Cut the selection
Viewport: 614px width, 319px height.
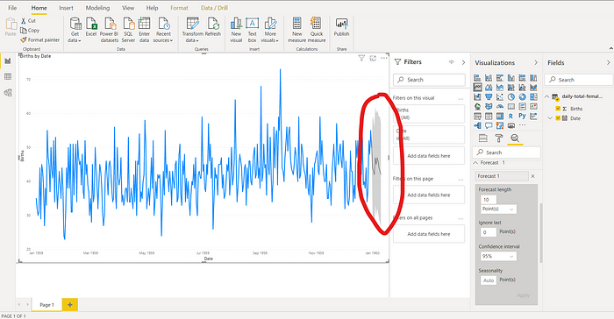28,21
